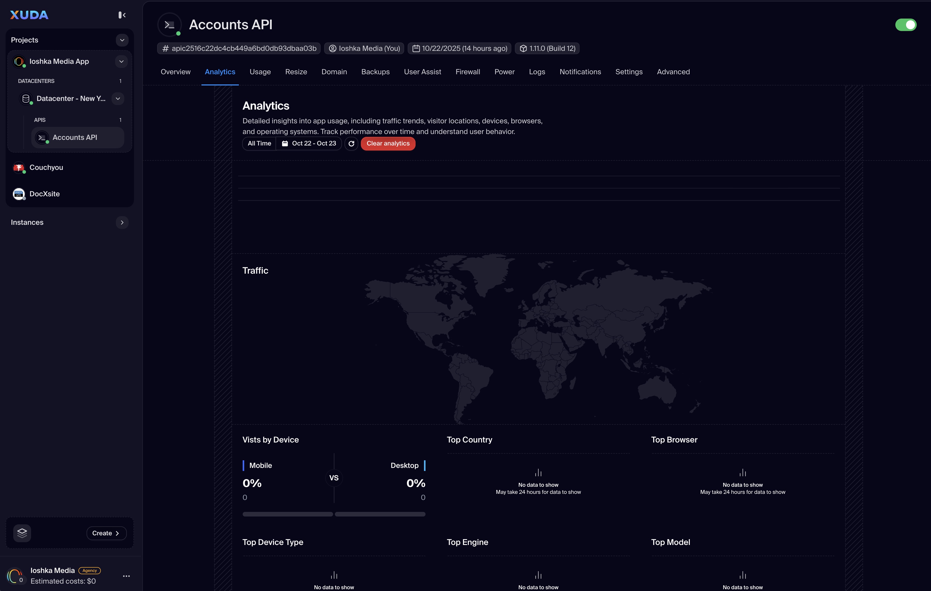The image size is (931, 591).
Task: Open the three-dots menu beside Ioshka Media
Action: (126, 576)
